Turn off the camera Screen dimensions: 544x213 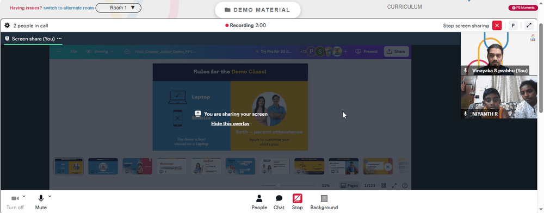[15, 202]
